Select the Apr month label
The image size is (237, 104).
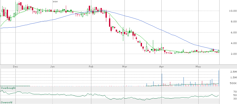pyautogui.click(x=162, y=67)
